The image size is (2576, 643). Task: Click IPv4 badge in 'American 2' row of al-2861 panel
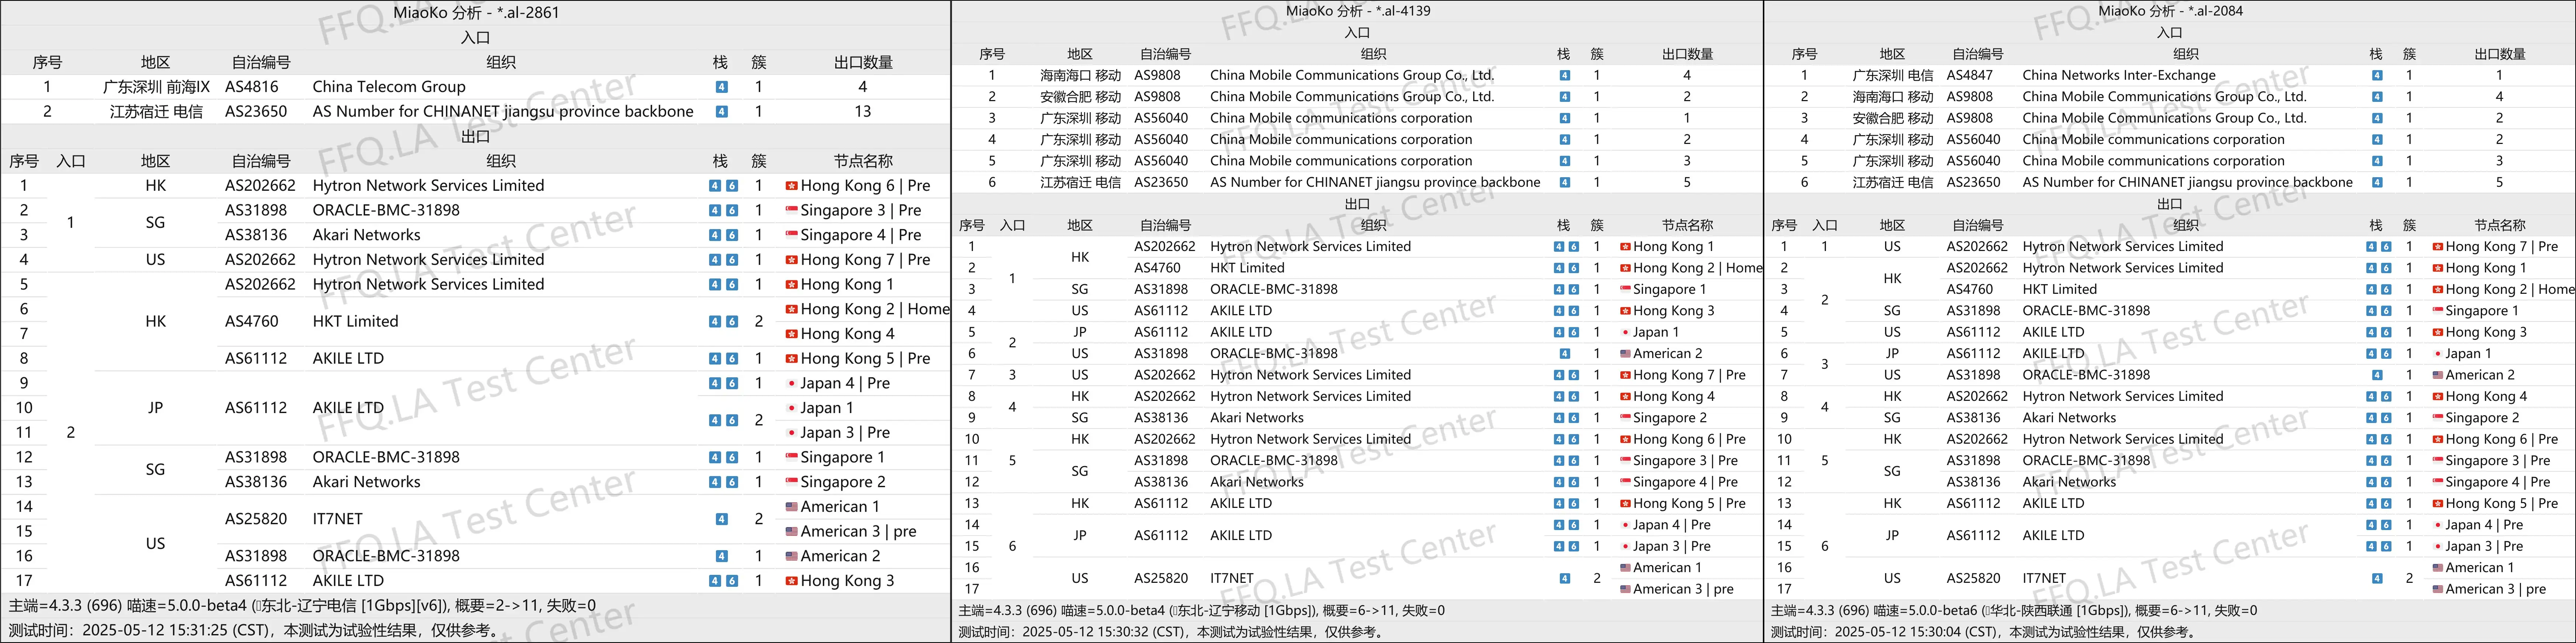coord(721,556)
